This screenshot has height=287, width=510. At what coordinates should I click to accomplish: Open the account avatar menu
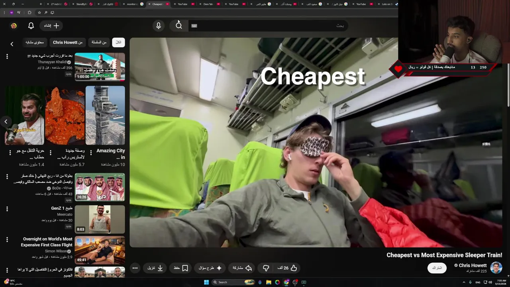point(14,26)
